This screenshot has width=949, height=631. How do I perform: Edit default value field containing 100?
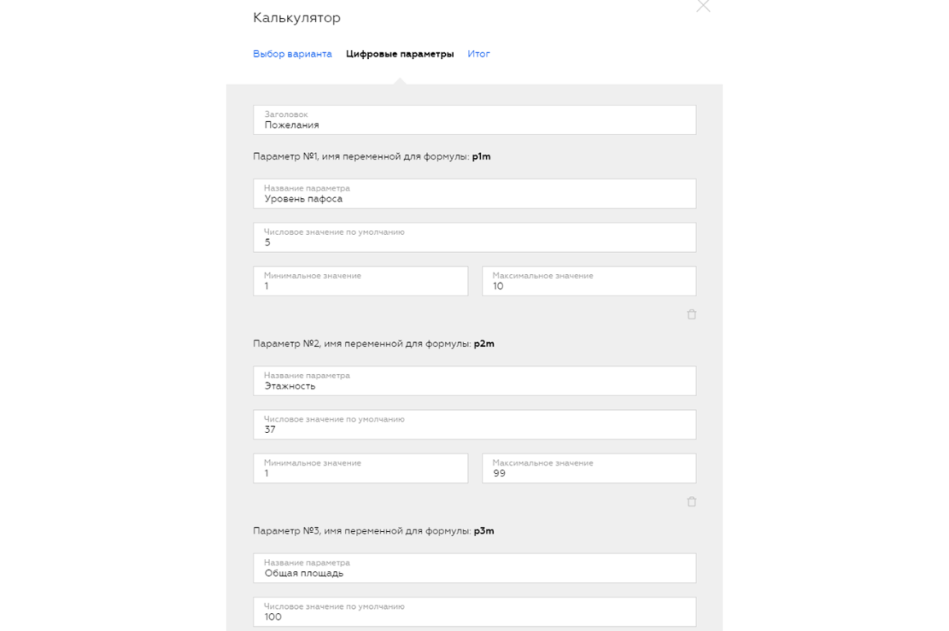[x=475, y=611]
